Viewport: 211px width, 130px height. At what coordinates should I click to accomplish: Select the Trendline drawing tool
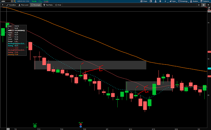click(x=11, y=5)
